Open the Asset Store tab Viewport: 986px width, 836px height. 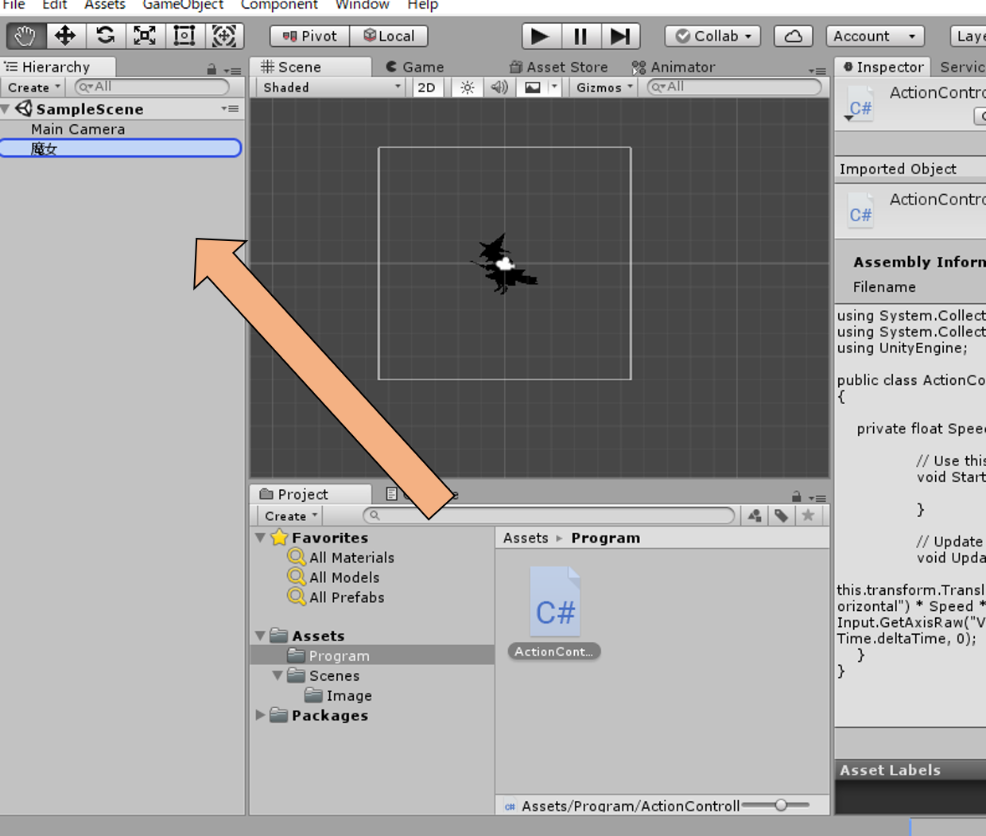(x=559, y=67)
